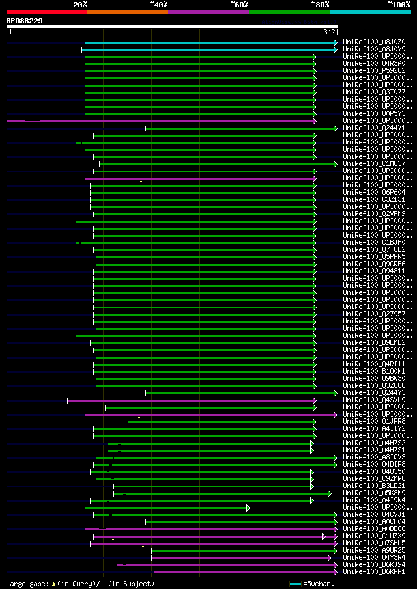417x589 pixels.
Task: Select the UniRef100_Q6P604 label
Action: pyautogui.click(x=374, y=193)
